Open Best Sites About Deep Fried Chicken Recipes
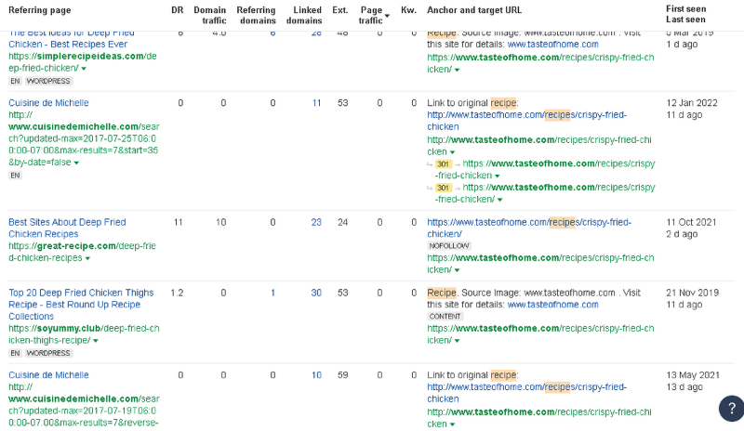Viewport: 744px width, 431px height. 67,229
